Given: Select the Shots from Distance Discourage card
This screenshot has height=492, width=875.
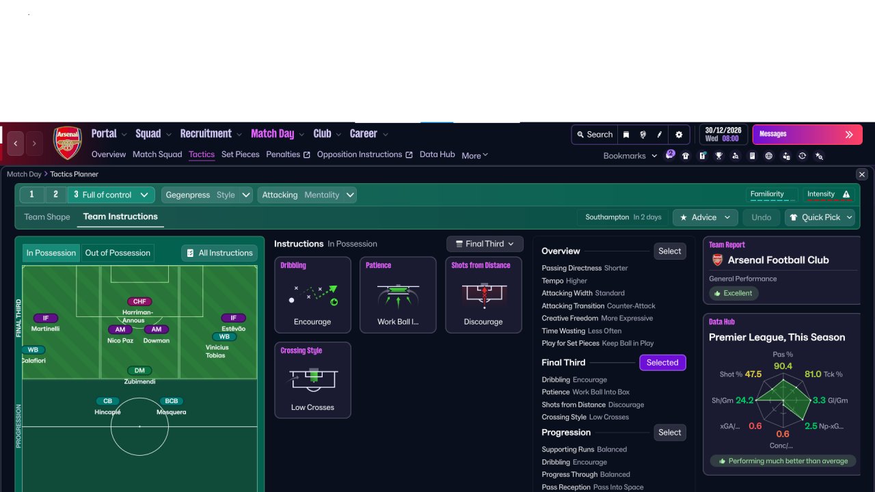Looking at the screenshot, I should click(483, 295).
